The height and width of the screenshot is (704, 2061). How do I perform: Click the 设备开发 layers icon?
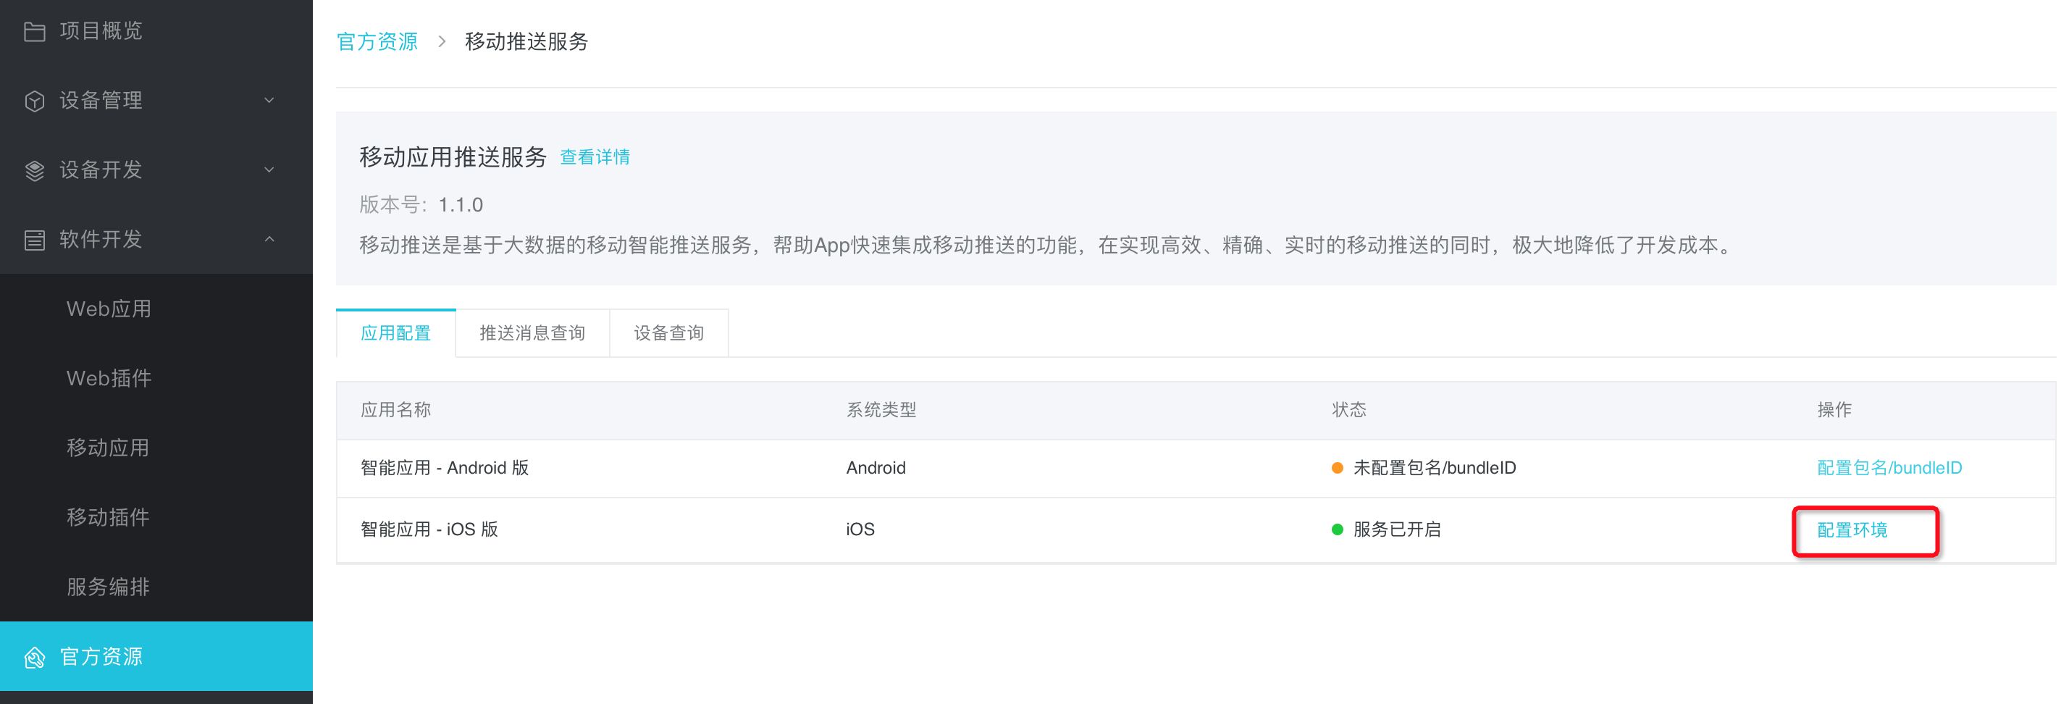pos(35,170)
